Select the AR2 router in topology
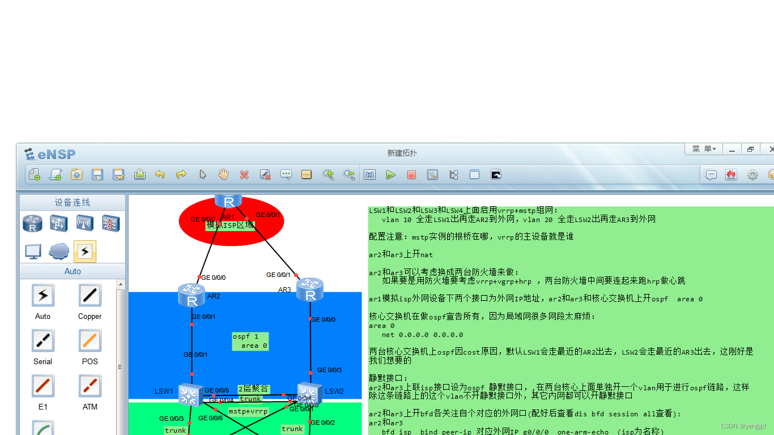This screenshot has width=774, height=435. click(x=192, y=296)
